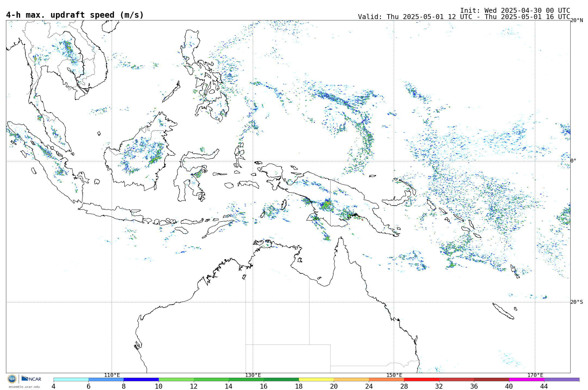Image resolution: width=588 pixels, height=390 pixels.
Task: Click the colorbar tick label '14'
Action: click(x=229, y=386)
